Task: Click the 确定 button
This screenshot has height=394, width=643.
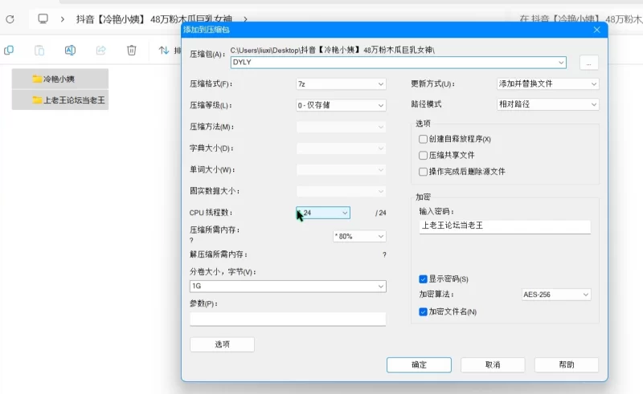Action: click(x=419, y=365)
